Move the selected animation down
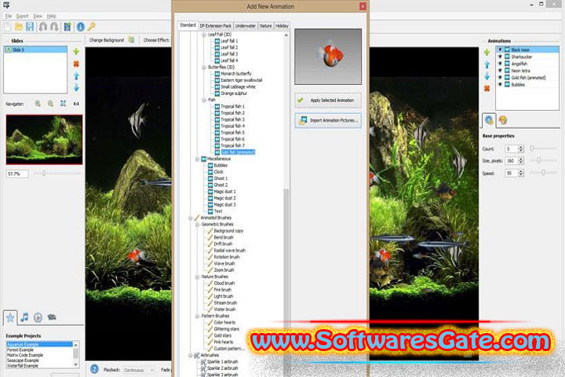565x377 pixels. 487,76
